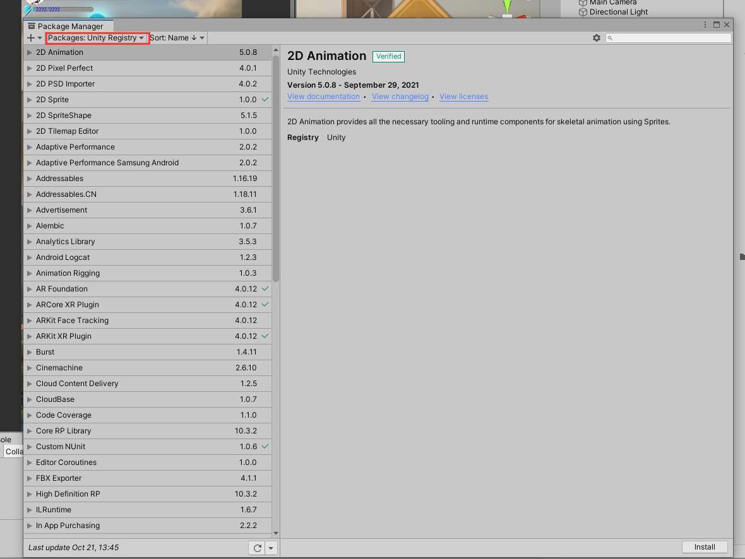Viewport: 745px width, 559px height.
Task: Select the ARKit Face Tracking package
Action: point(147,320)
